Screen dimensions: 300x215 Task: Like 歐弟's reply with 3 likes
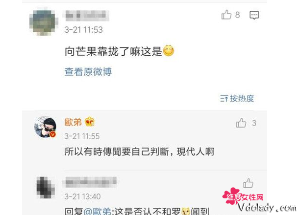point(241,123)
